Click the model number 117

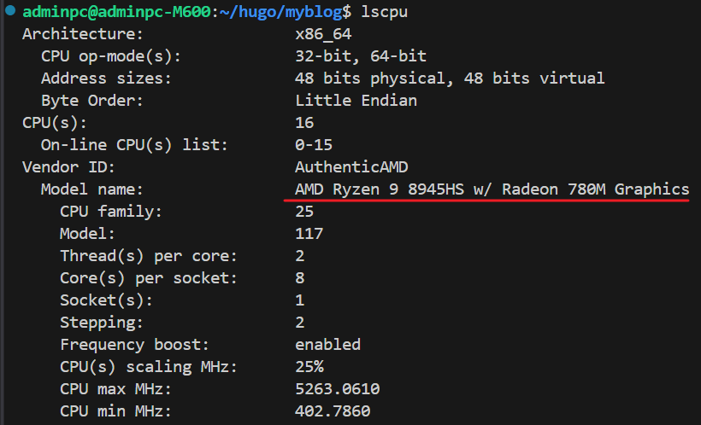click(309, 234)
